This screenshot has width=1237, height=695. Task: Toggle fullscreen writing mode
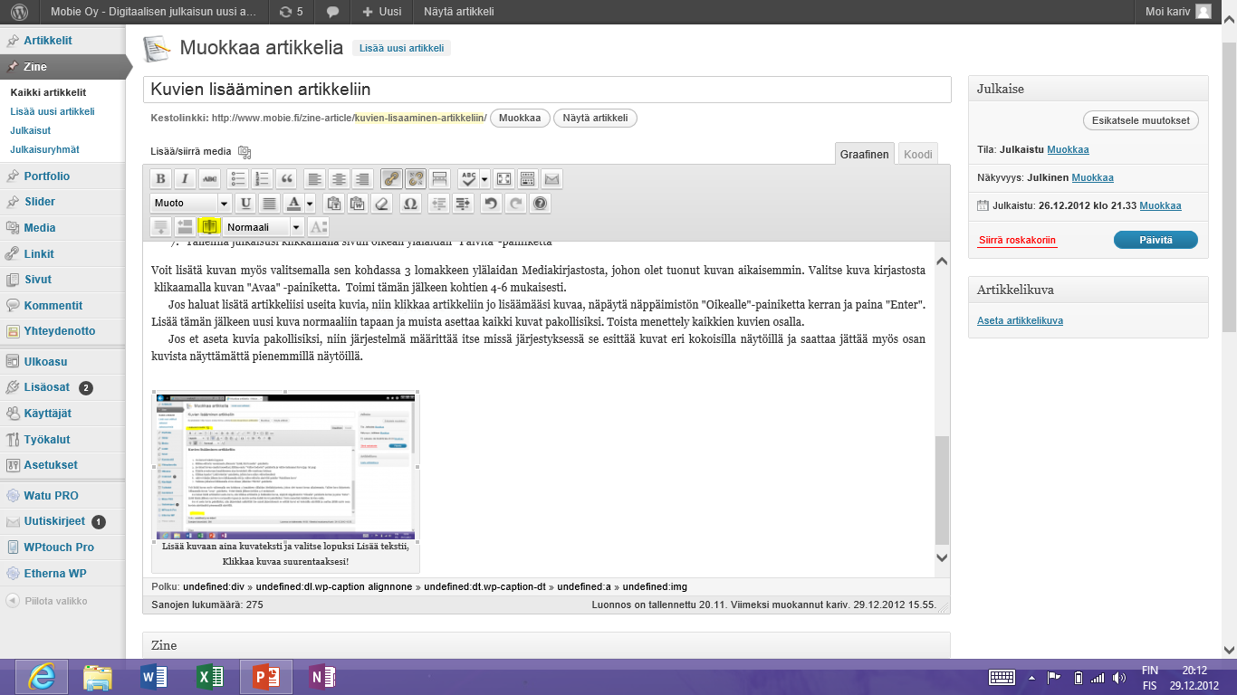pos(503,178)
